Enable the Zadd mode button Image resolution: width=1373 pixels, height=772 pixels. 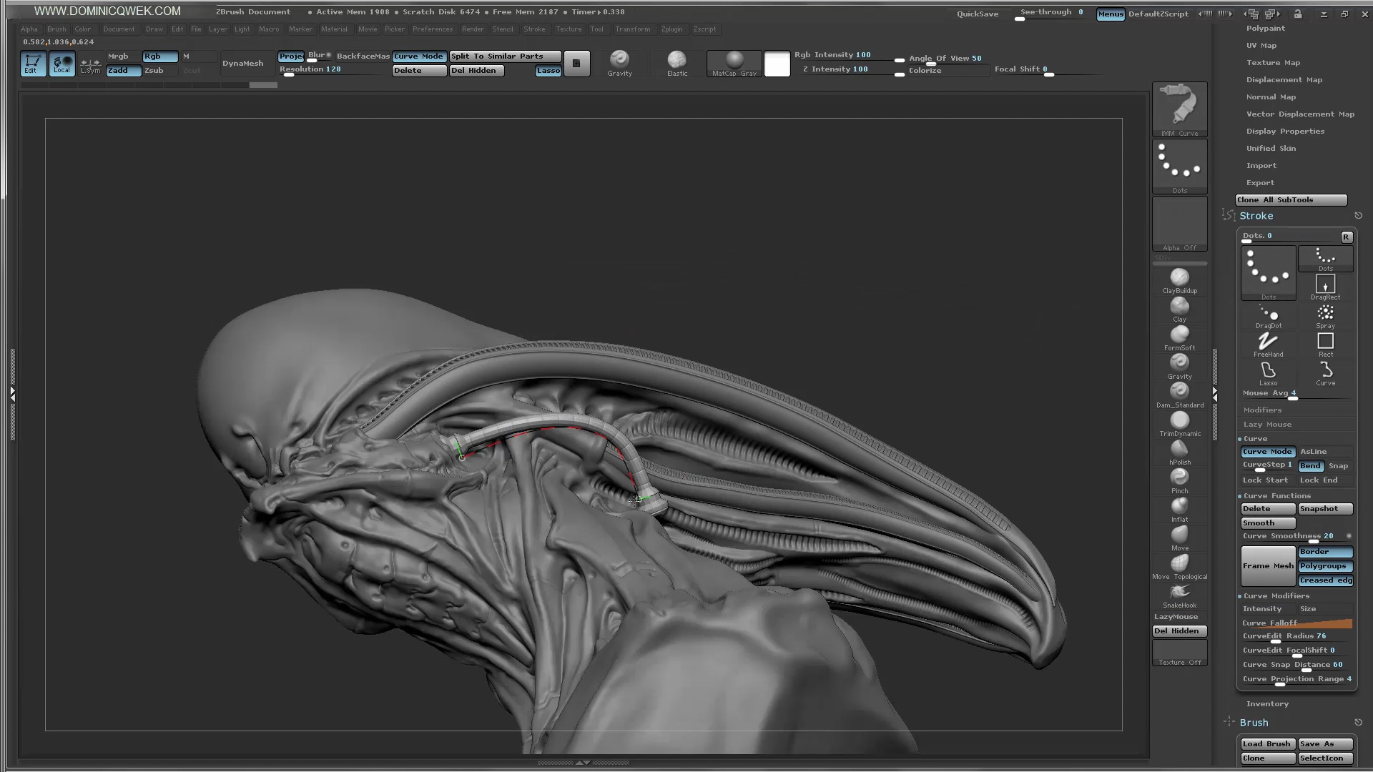[123, 71]
